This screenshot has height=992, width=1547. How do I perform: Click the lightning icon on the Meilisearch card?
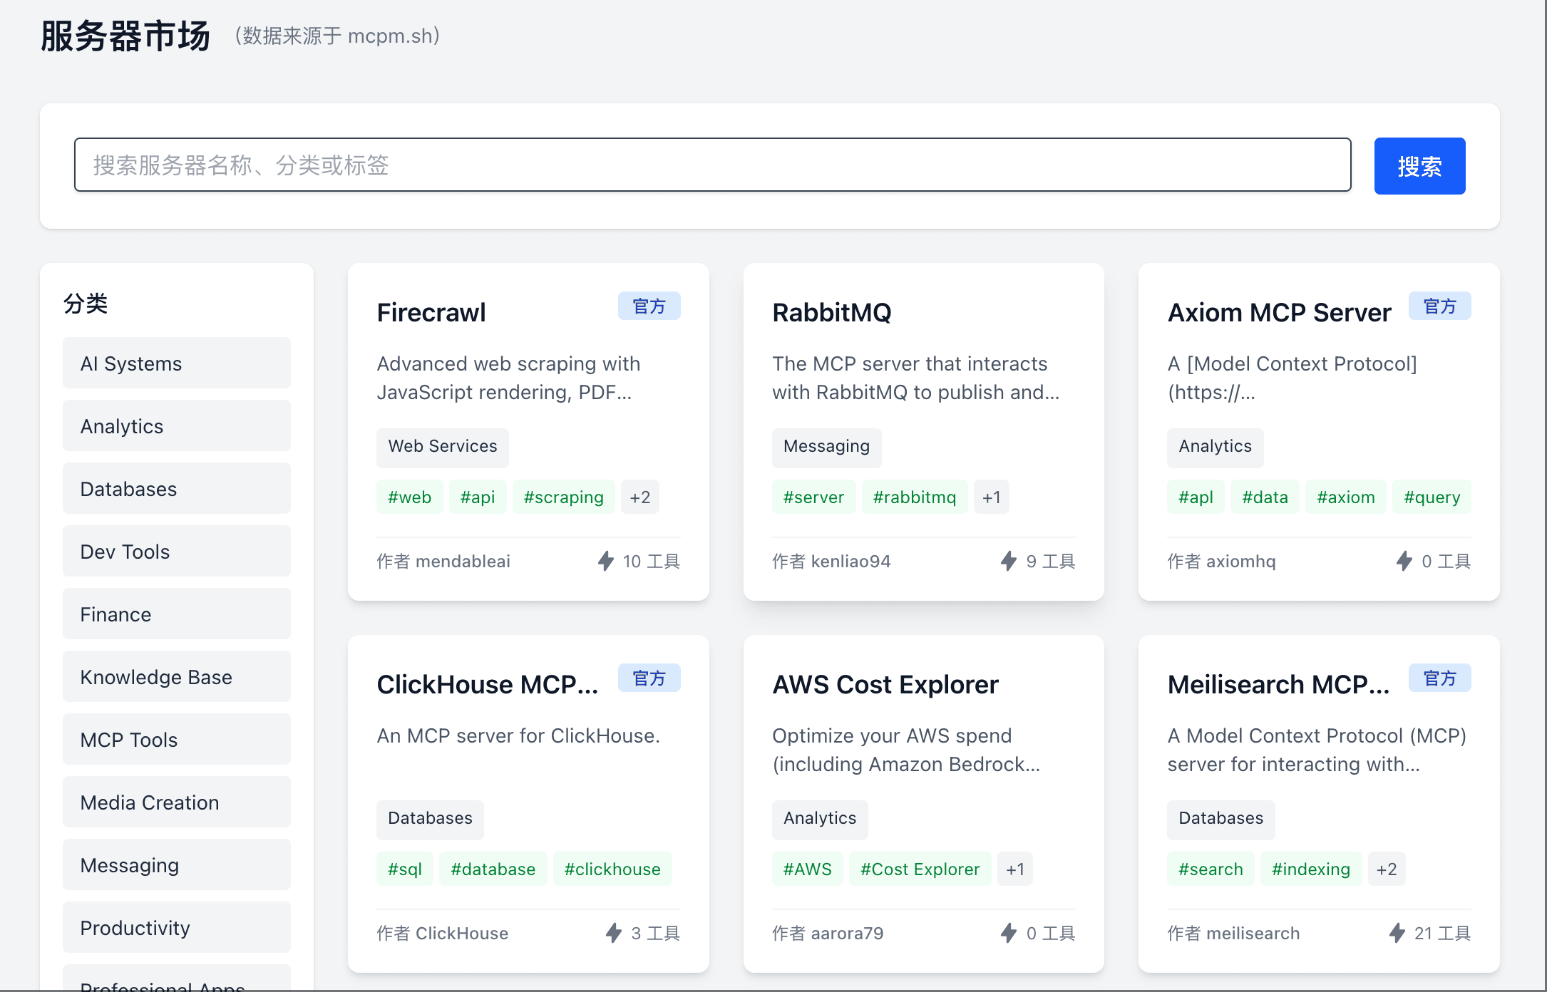point(1397,933)
